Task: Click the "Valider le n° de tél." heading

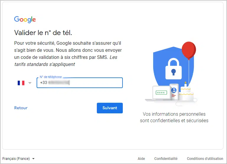Action: click(43, 32)
